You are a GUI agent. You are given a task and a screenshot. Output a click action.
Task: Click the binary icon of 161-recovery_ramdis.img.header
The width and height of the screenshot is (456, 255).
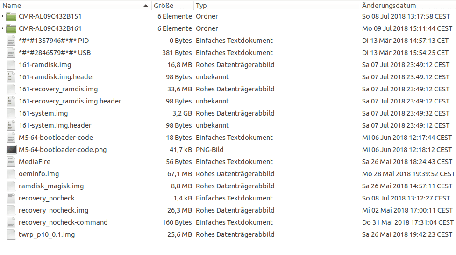[11, 101]
